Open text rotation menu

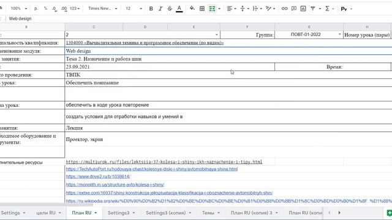click(x=270, y=9)
